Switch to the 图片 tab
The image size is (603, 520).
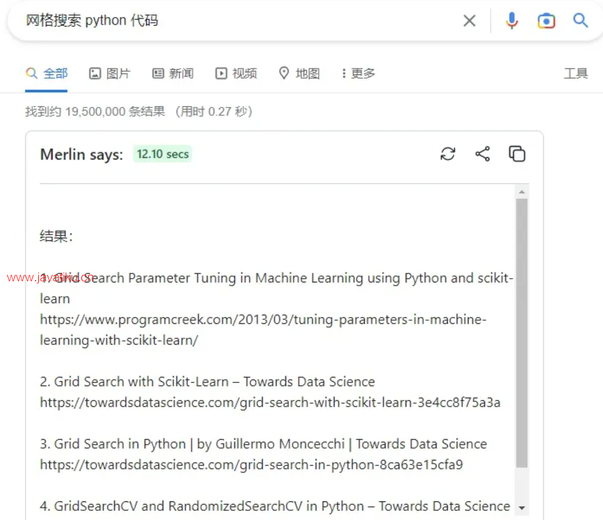point(110,73)
